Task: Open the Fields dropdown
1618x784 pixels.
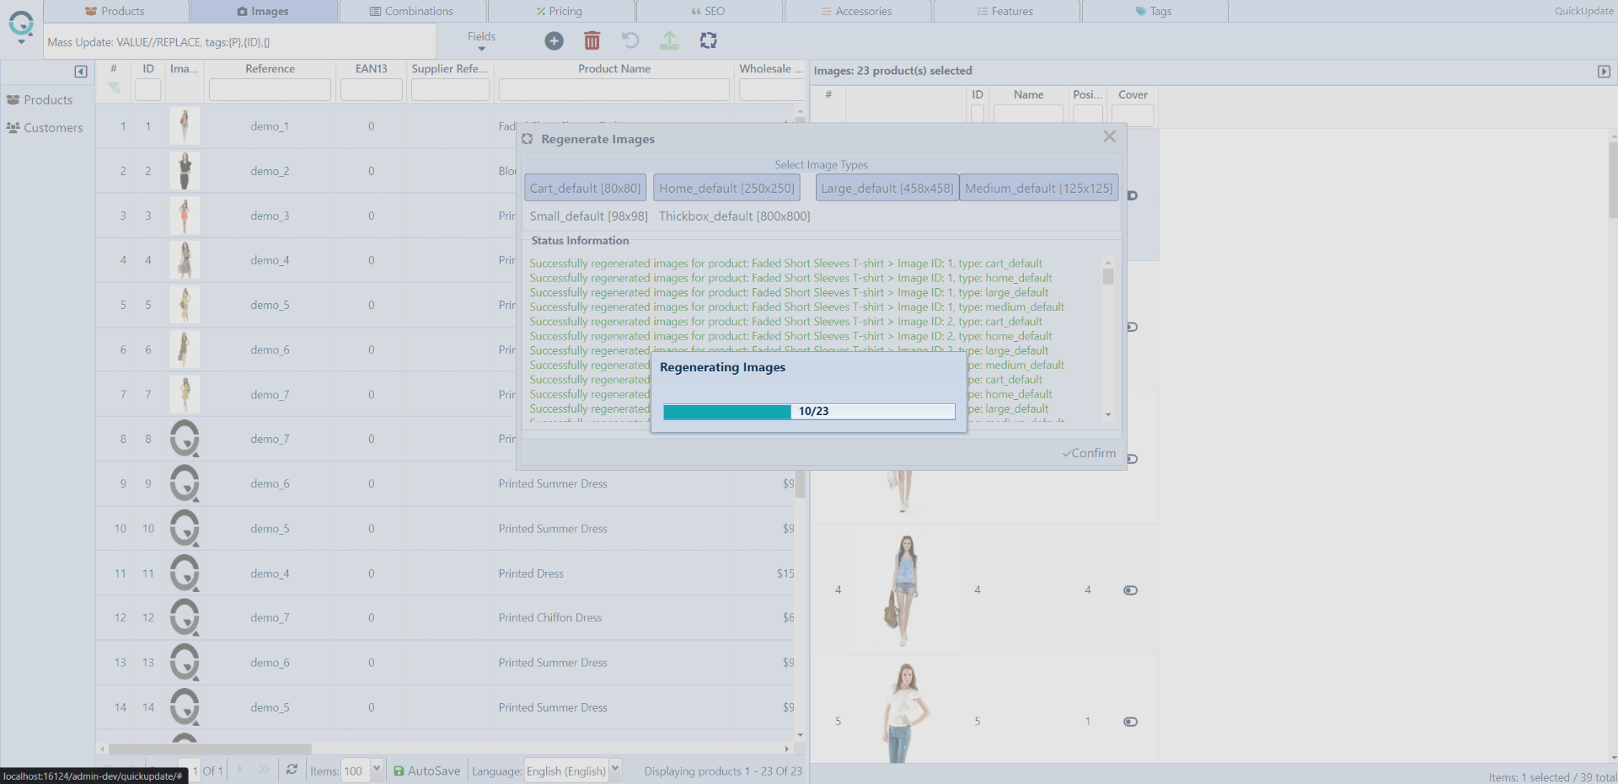Action: coord(481,40)
